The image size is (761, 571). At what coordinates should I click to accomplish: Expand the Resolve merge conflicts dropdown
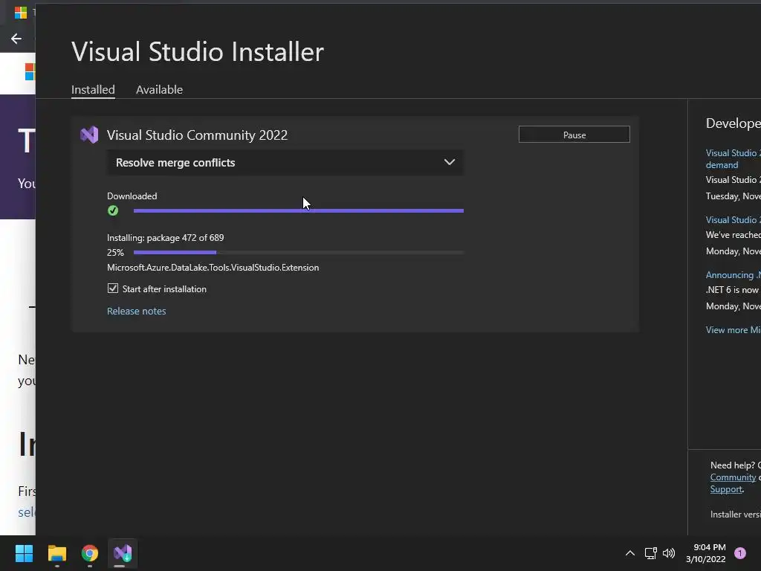[x=285, y=163]
